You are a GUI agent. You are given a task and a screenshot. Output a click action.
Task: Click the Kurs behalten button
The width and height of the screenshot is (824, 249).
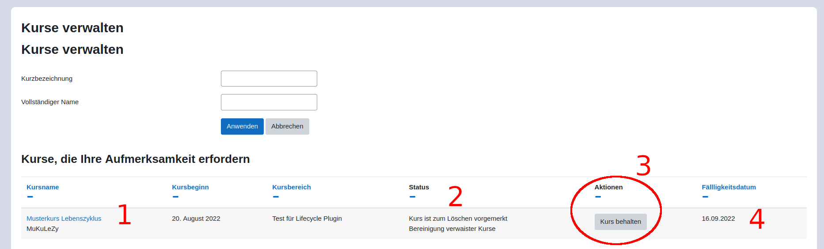[x=620, y=222]
